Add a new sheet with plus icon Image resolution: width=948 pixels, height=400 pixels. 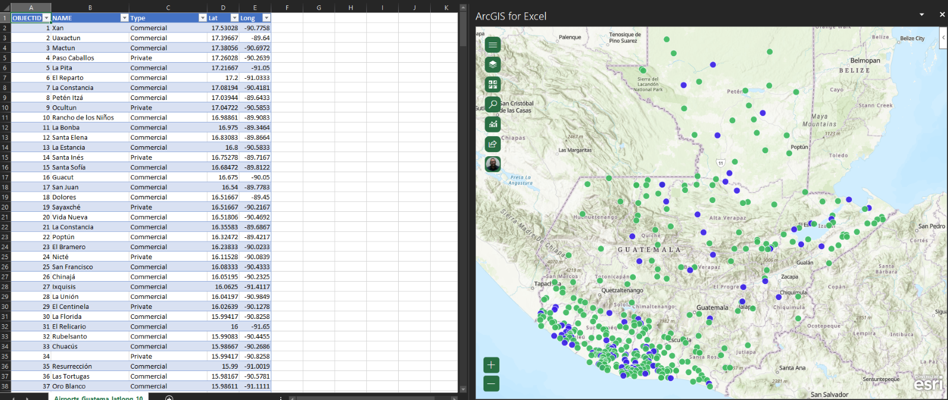pos(169,398)
